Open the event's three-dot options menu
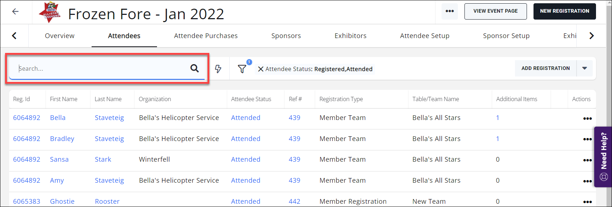 450,11
